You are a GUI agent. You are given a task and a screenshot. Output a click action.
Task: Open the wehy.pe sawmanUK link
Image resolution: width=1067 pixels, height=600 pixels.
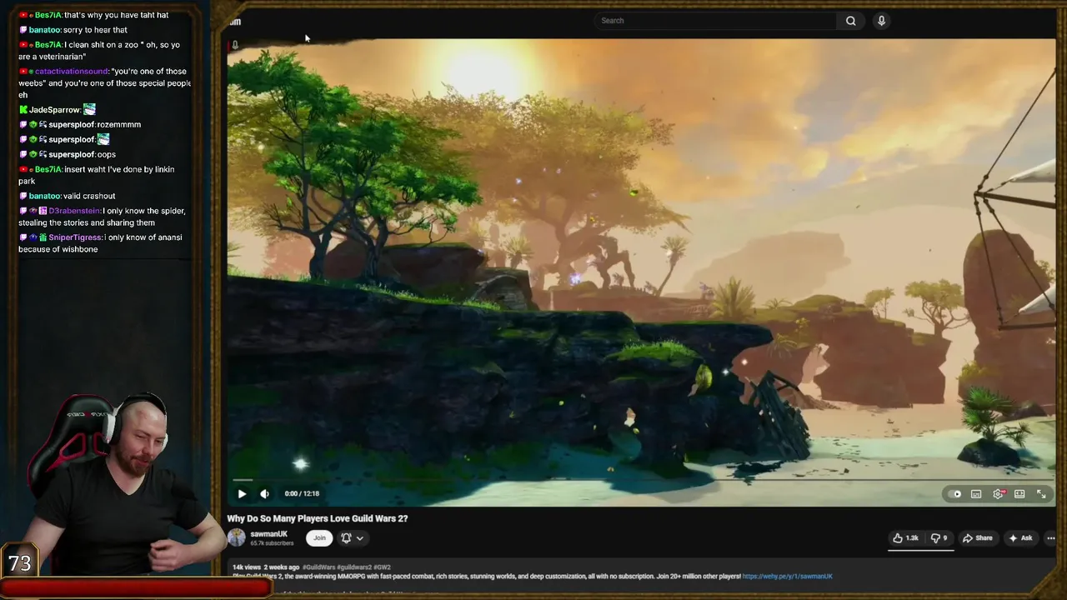787,576
